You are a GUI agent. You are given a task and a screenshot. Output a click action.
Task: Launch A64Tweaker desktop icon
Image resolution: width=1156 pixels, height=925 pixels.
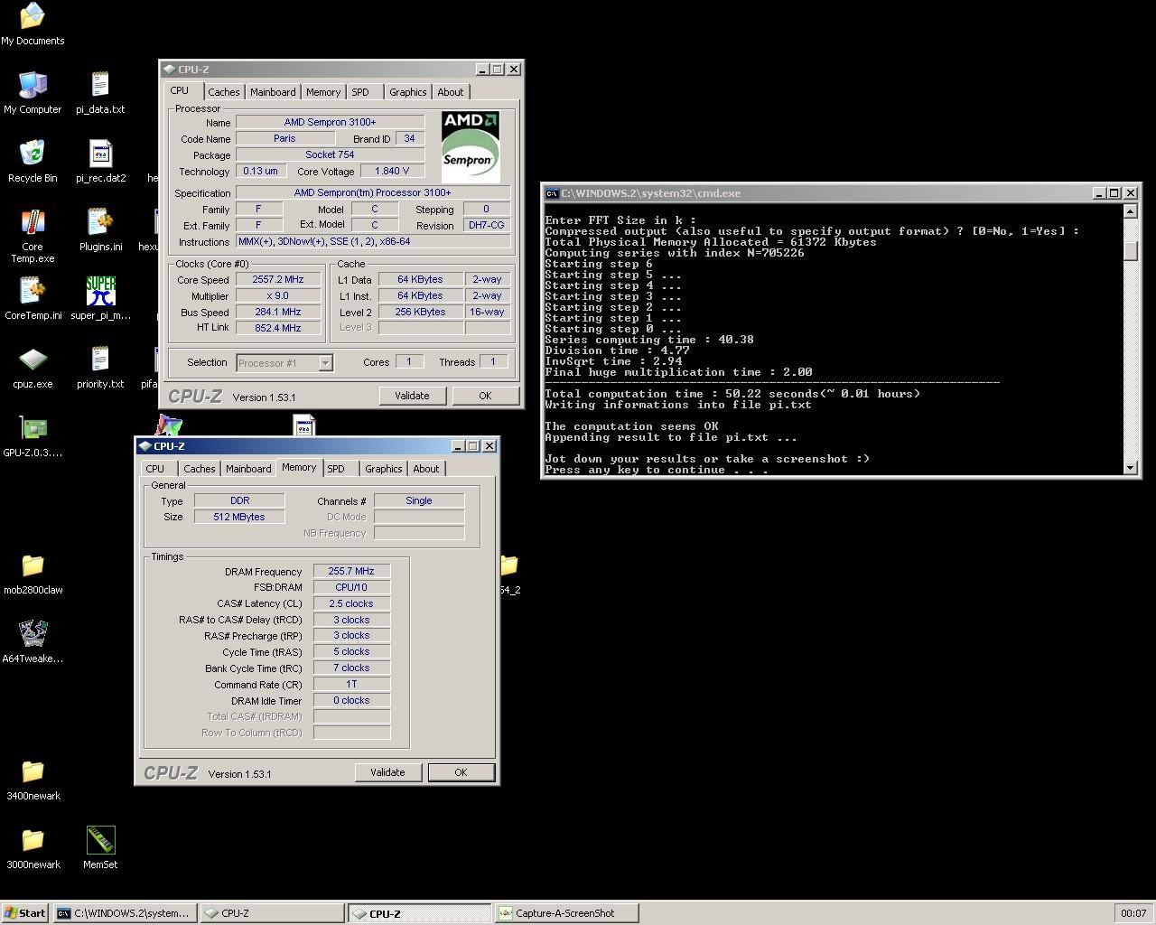coord(33,642)
